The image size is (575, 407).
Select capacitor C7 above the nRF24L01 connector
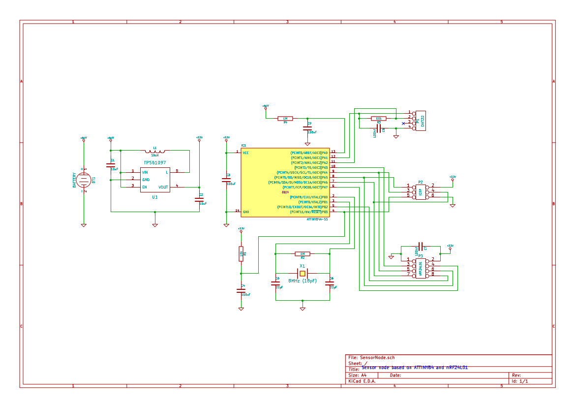click(x=421, y=246)
